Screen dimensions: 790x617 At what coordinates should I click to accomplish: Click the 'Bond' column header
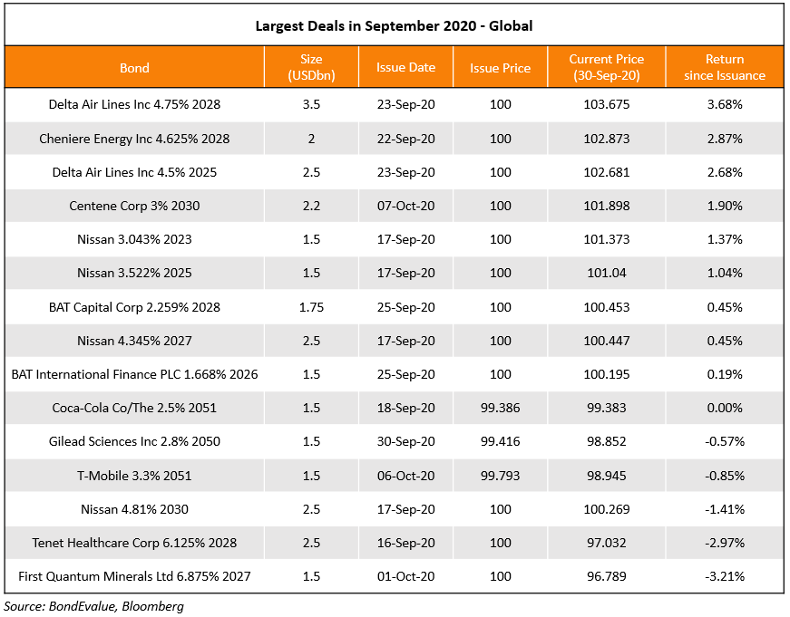[134, 68]
